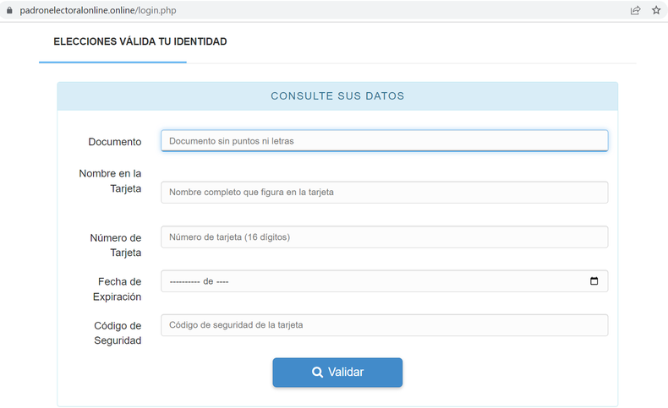Image resolution: width=668 pixels, height=408 pixels.
Task: Click the Número de Tarjeta label
Action: pos(116,245)
